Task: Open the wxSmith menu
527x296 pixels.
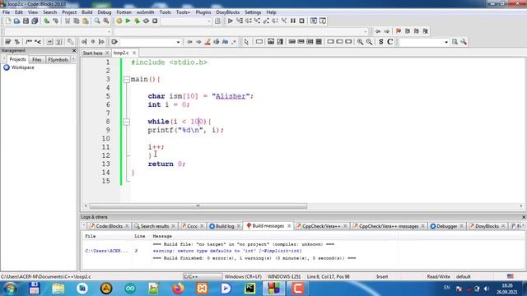Action: [x=145, y=12]
